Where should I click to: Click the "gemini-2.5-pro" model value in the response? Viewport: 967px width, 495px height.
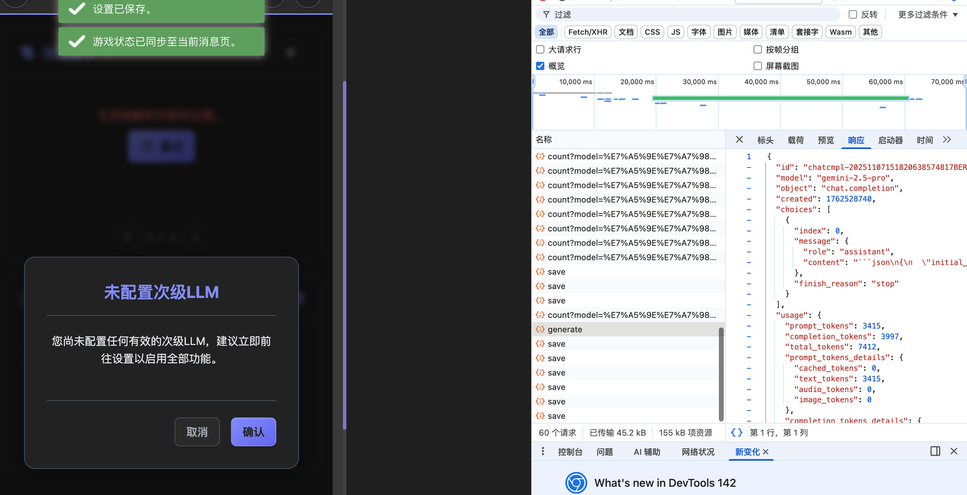point(853,178)
